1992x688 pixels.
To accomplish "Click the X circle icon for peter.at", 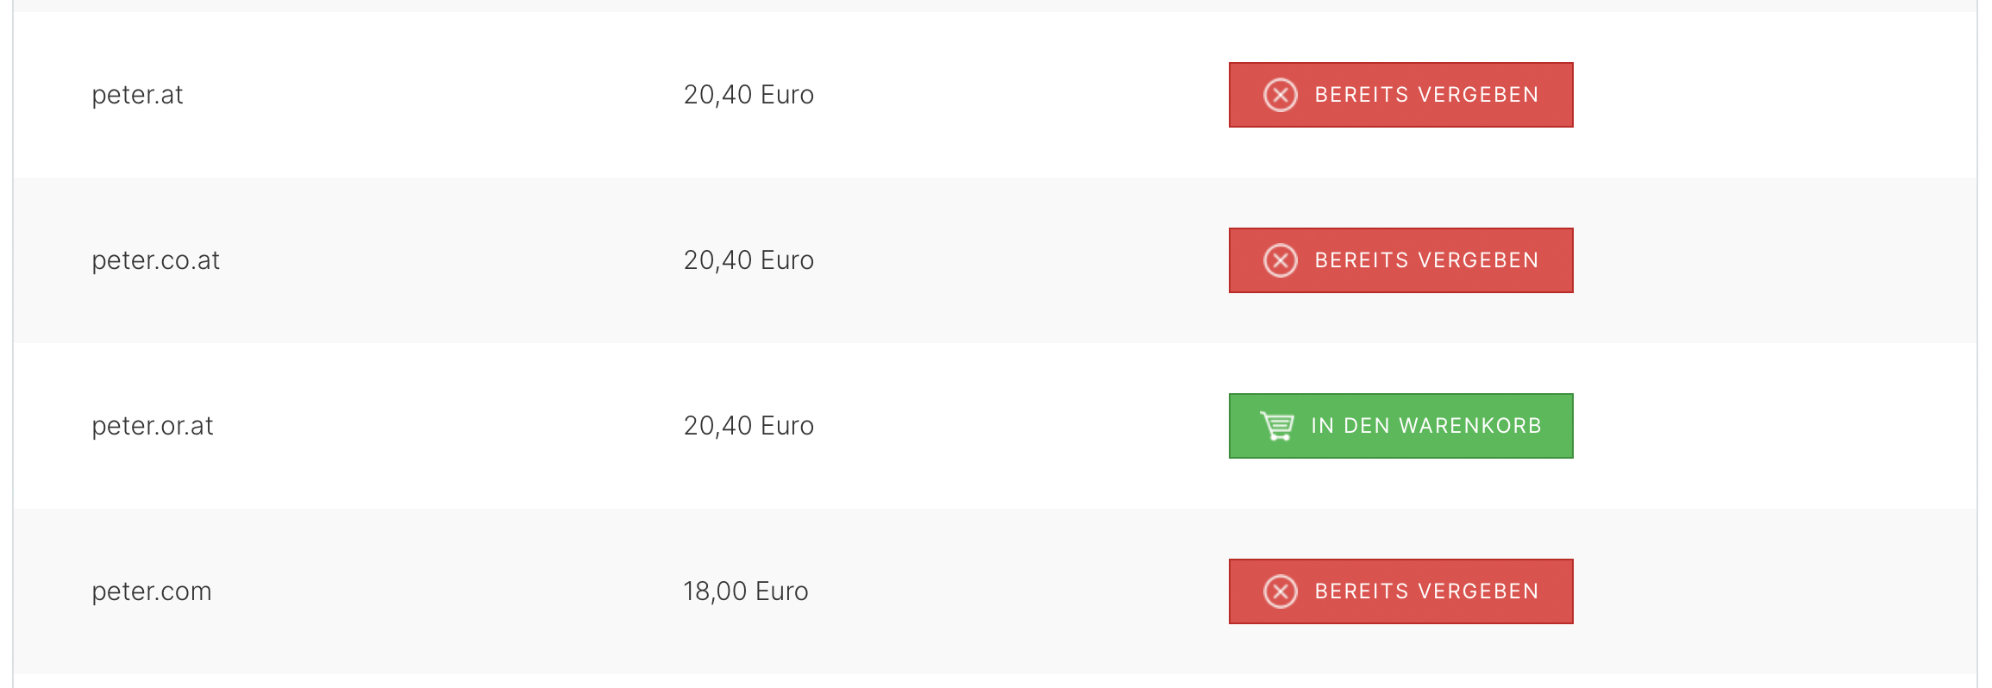I will pyautogui.click(x=1281, y=95).
